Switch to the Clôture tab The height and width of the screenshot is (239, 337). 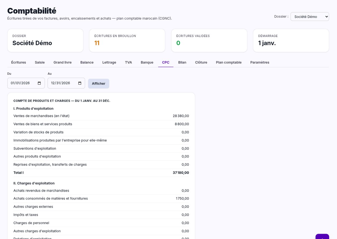tap(201, 62)
